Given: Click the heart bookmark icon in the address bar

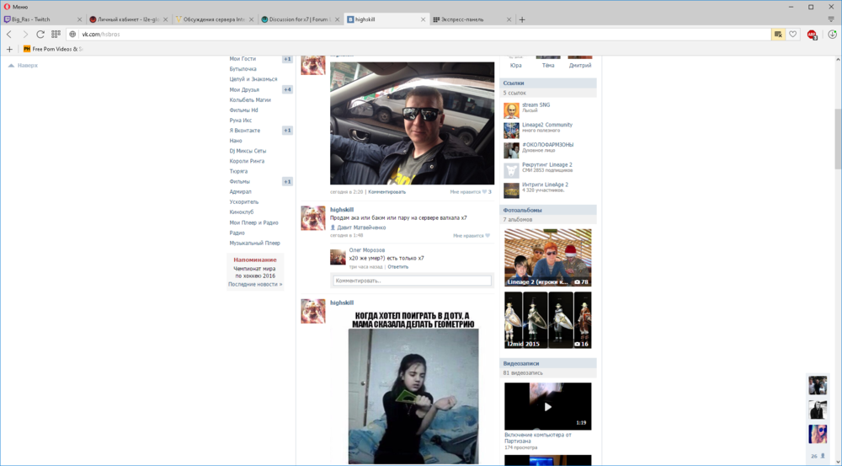Looking at the screenshot, I should pos(792,35).
